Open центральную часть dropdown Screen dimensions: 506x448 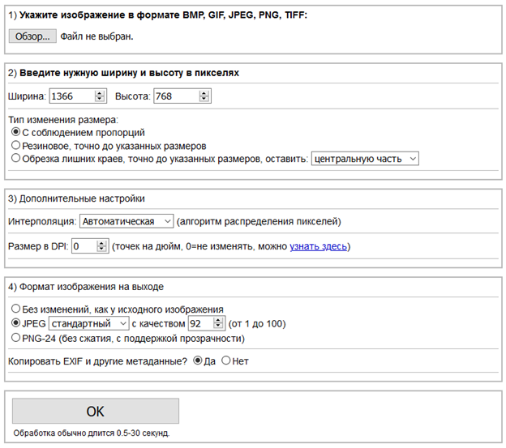[x=365, y=159]
